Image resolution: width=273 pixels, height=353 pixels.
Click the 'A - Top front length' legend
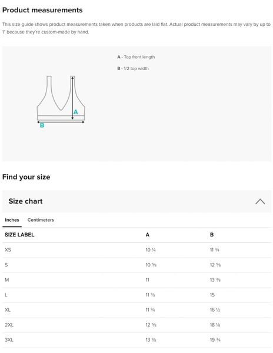coord(136,57)
